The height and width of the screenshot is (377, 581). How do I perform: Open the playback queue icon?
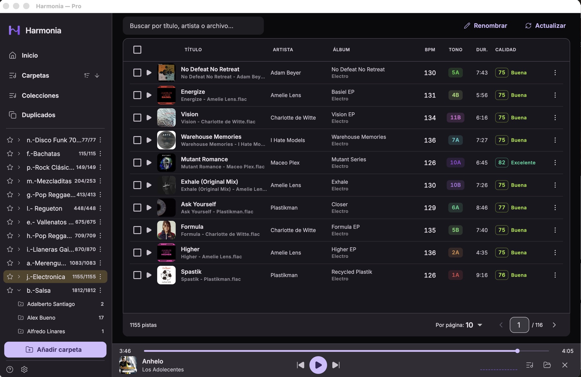(x=529, y=365)
